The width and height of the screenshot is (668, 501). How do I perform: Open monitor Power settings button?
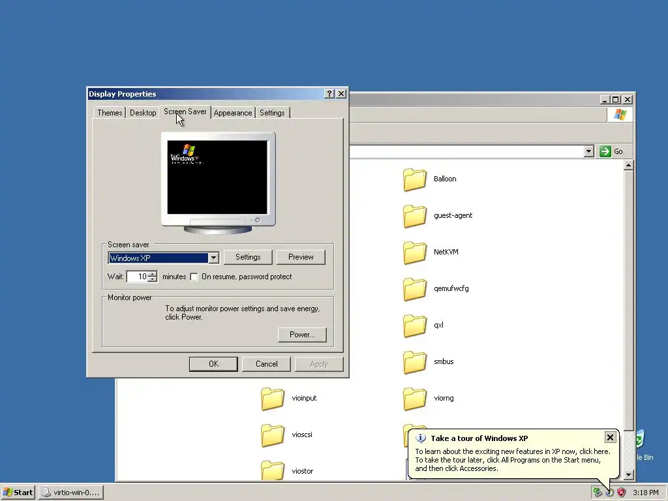tap(302, 335)
